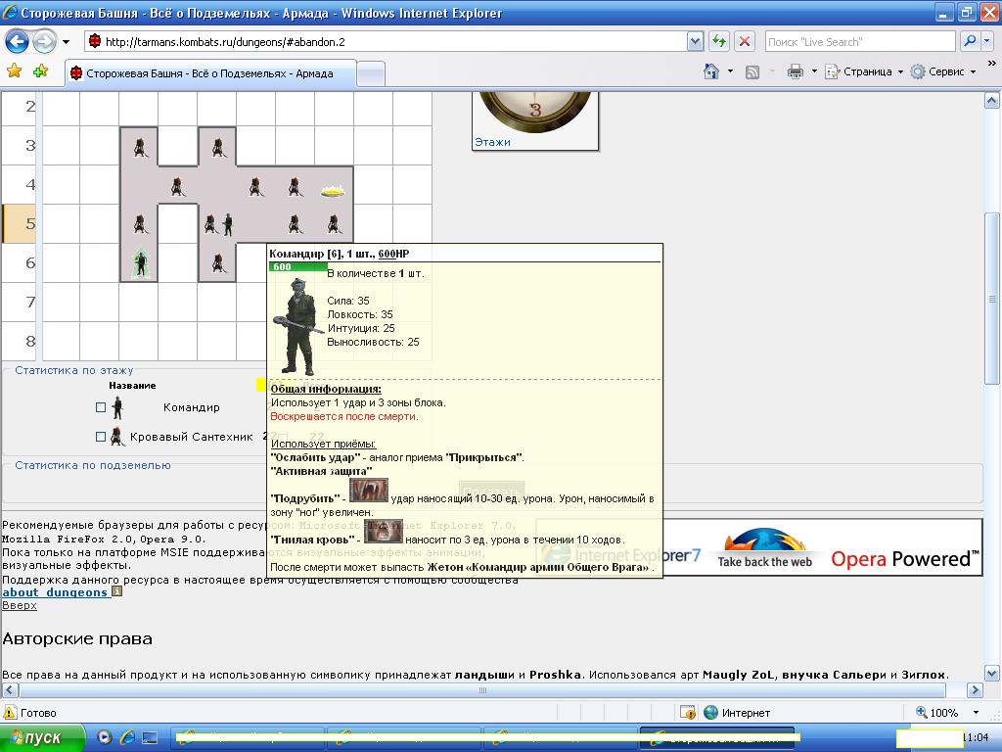Select the highlighted row number 5
The height and width of the screenshot is (752, 1002).
tap(20, 224)
